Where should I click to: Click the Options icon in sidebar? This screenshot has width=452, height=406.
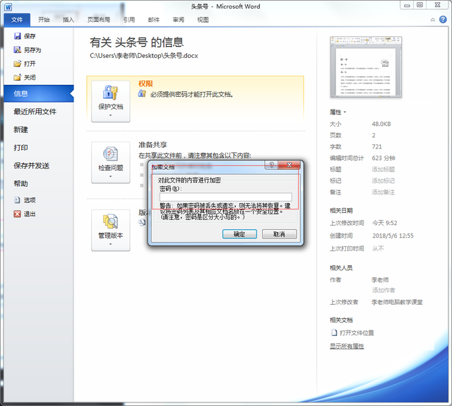point(18,200)
